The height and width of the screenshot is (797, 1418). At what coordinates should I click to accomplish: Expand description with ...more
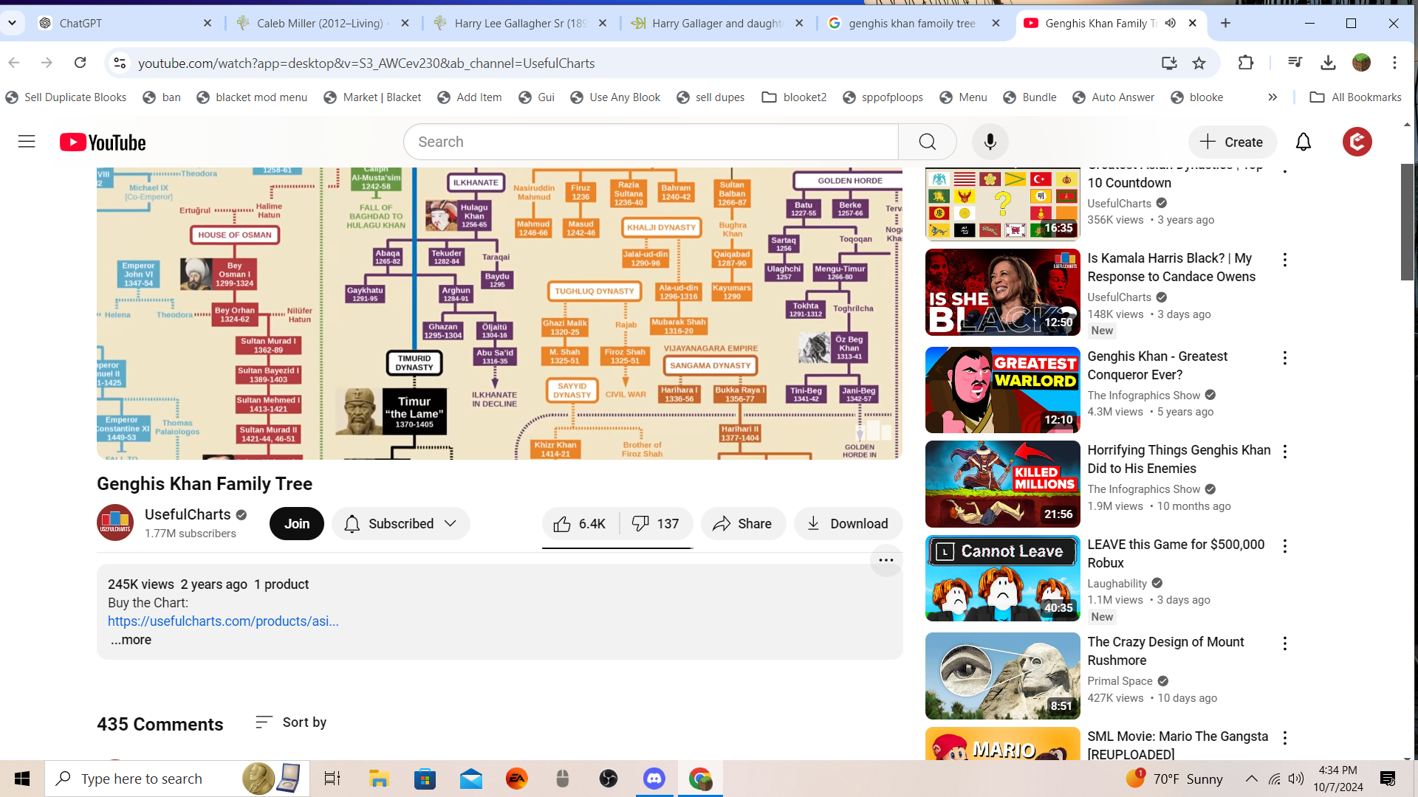131,640
